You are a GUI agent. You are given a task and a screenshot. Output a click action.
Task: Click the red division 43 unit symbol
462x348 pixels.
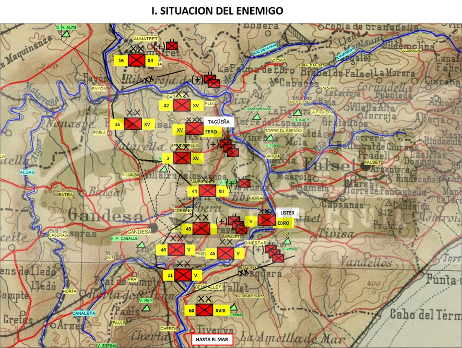coord(202,228)
